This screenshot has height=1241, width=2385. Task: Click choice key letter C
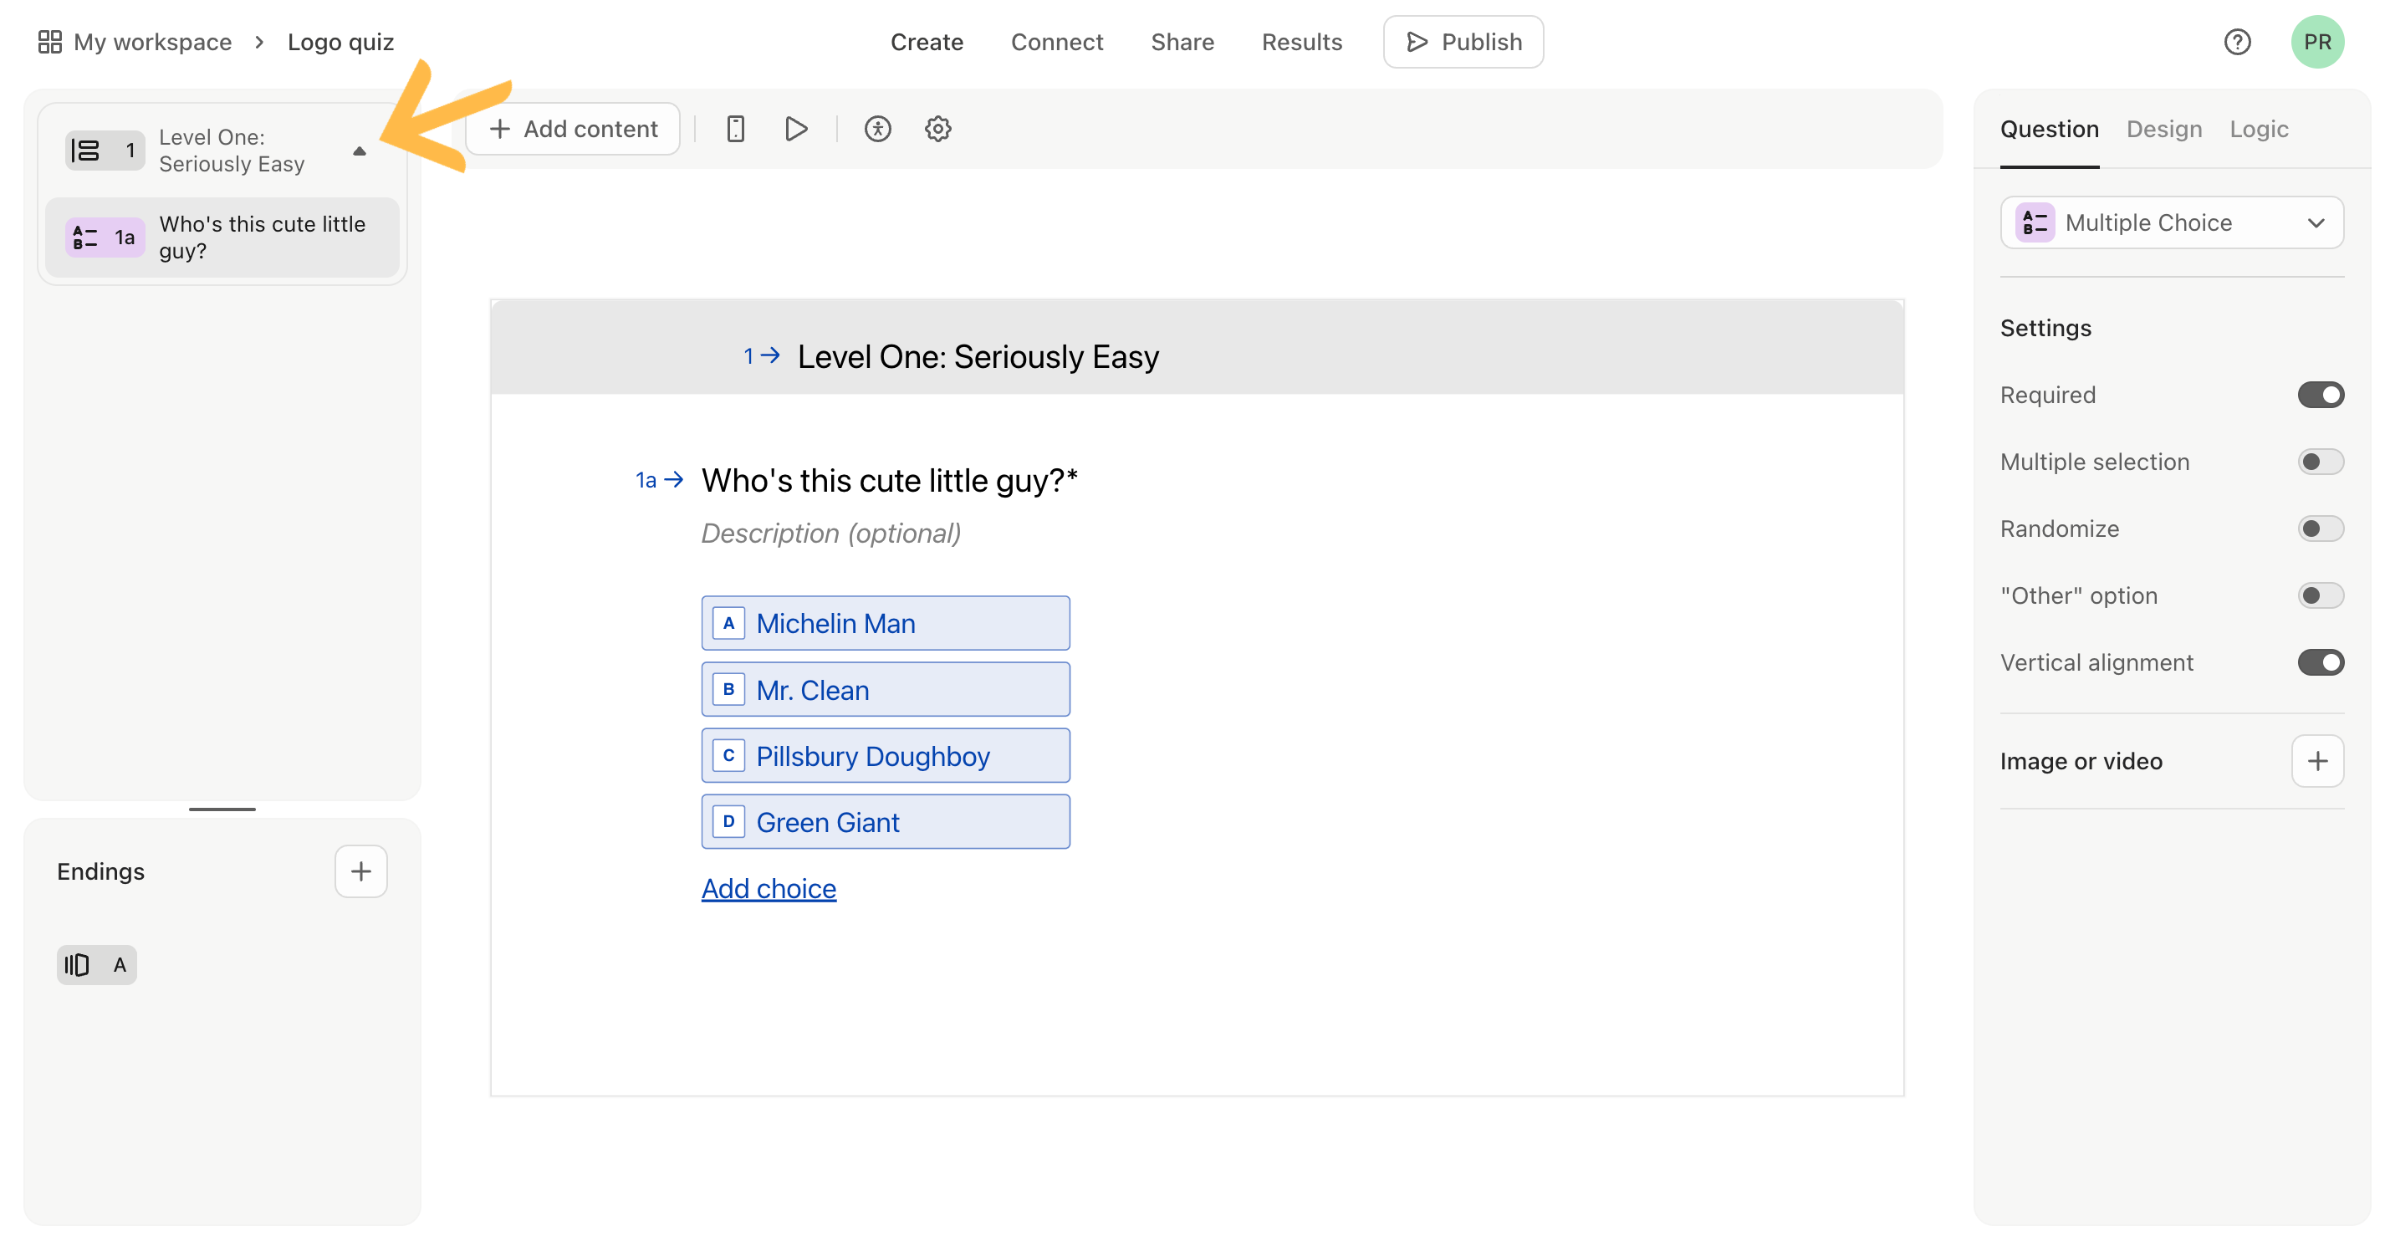click(x=728, y=756)
